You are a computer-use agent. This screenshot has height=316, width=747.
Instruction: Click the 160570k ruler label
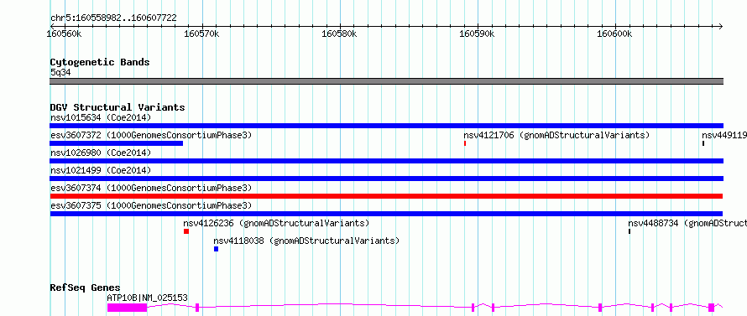coord(202,34)
